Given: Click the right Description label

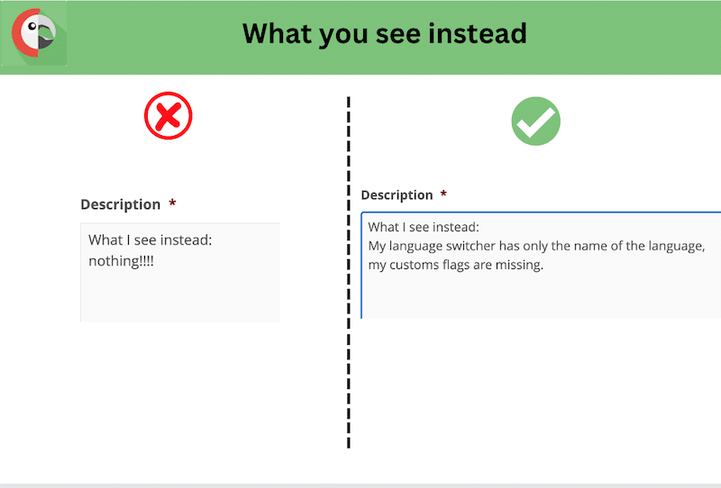Looking at the screenshot, I should coord(397,195).
